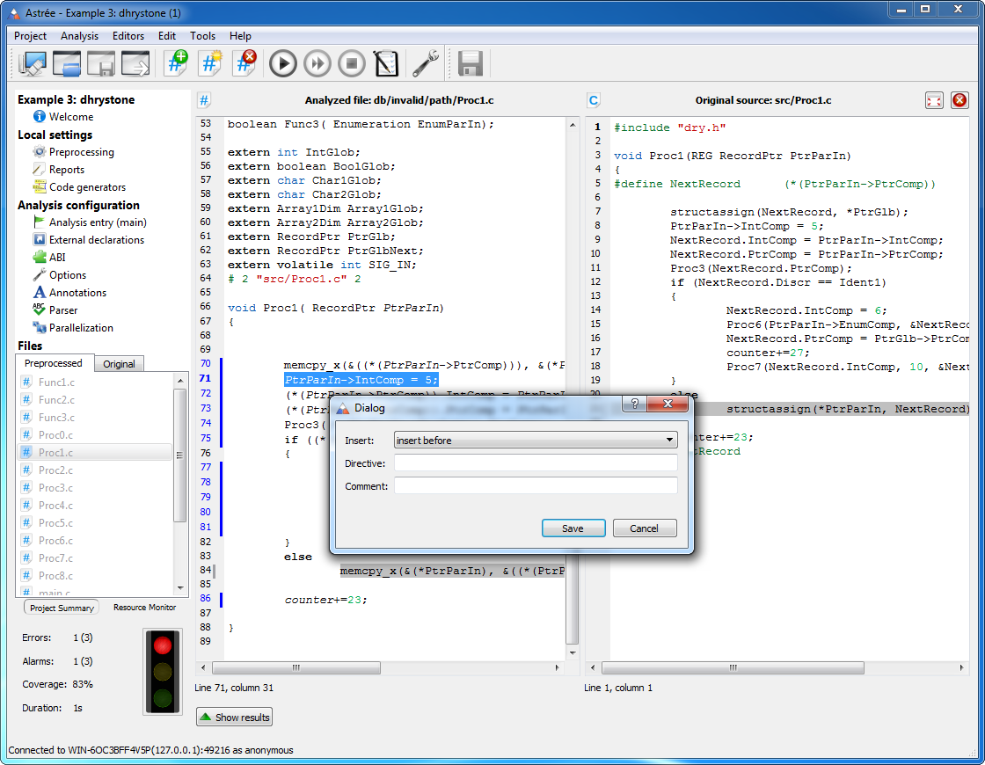Select Func3.c in the file list

point(95,417)
